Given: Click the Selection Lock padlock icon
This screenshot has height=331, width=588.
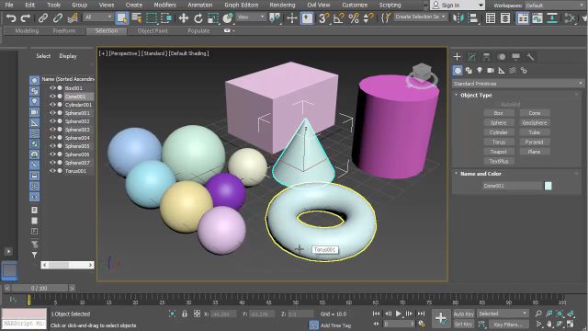Looking at the screenshot, I should tap(185, 314).
